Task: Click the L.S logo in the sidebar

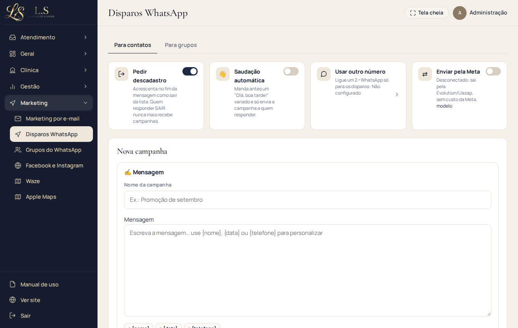Action: coord(30,12)
